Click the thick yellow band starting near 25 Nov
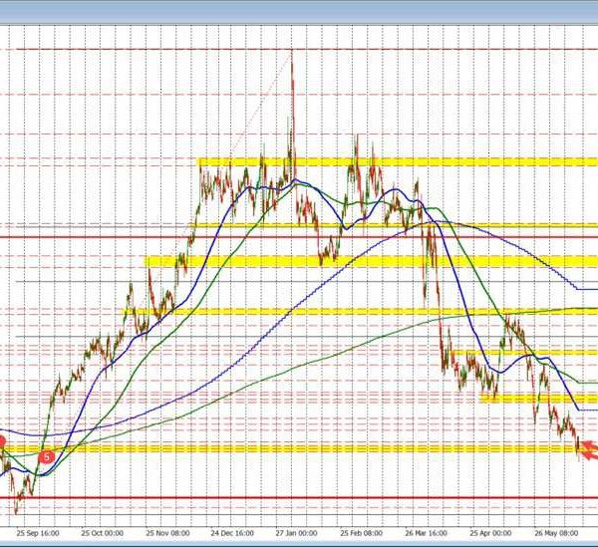598x547 pixels. click(x=369, y=262)
